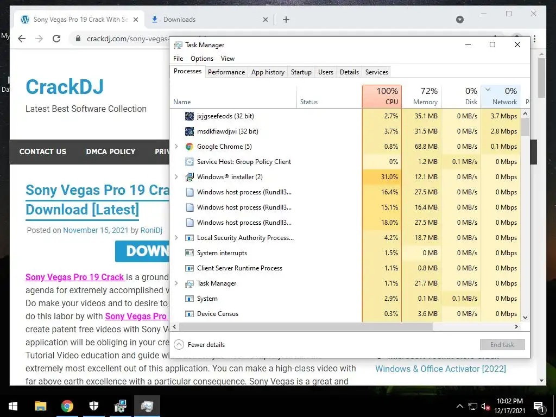The width and height of the screenshot is (556, 417).
Task: Open the Options menu in Task Manager
Action: 202,59
